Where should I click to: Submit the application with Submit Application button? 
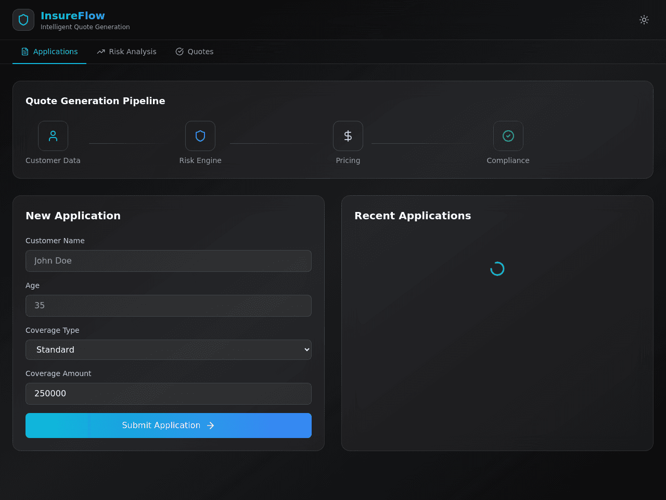click(169, 426)
